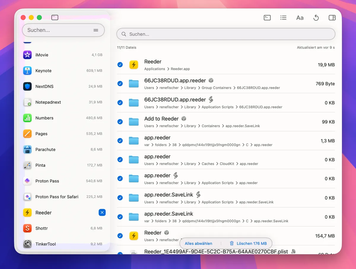Toggle the sidebar layout icon at top right
Image resolution: width=356 pixels, height=269 pixels.
click(x=332, y=17)
